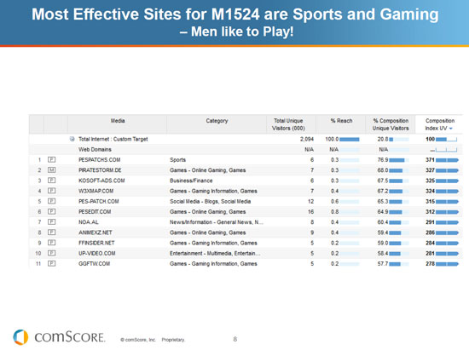Select the GGFTW.COM media name

(94, 264)
